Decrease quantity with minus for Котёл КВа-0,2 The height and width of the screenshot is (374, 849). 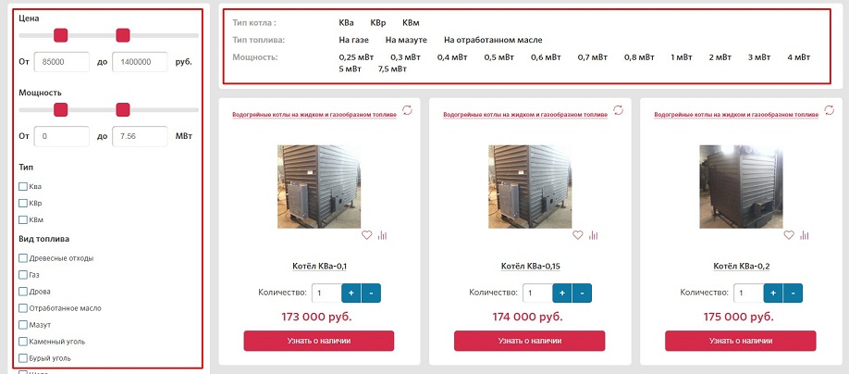pos(793,293)
